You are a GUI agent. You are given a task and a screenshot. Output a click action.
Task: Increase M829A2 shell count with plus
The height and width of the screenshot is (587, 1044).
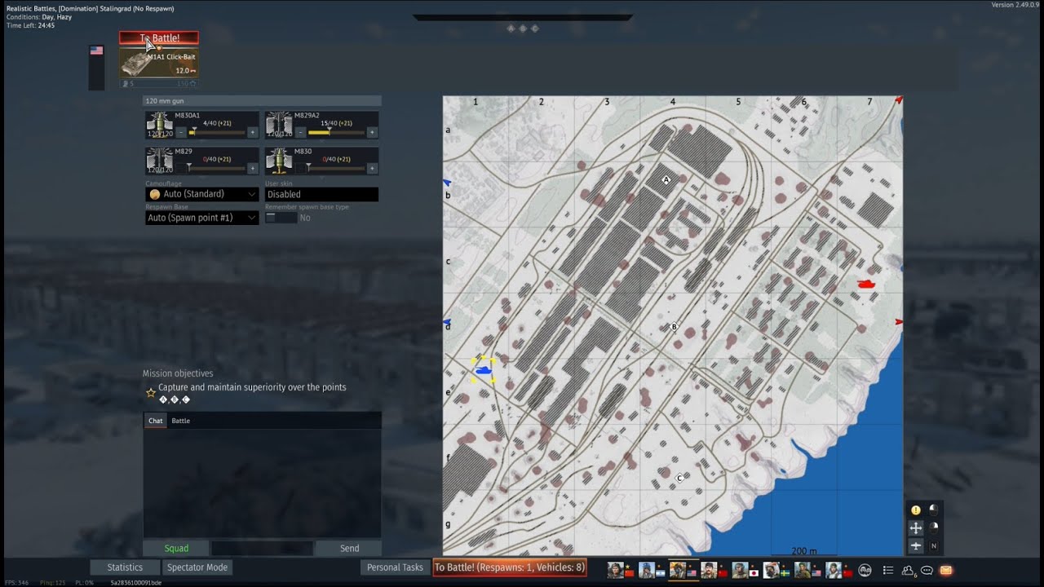click(372, 132)
